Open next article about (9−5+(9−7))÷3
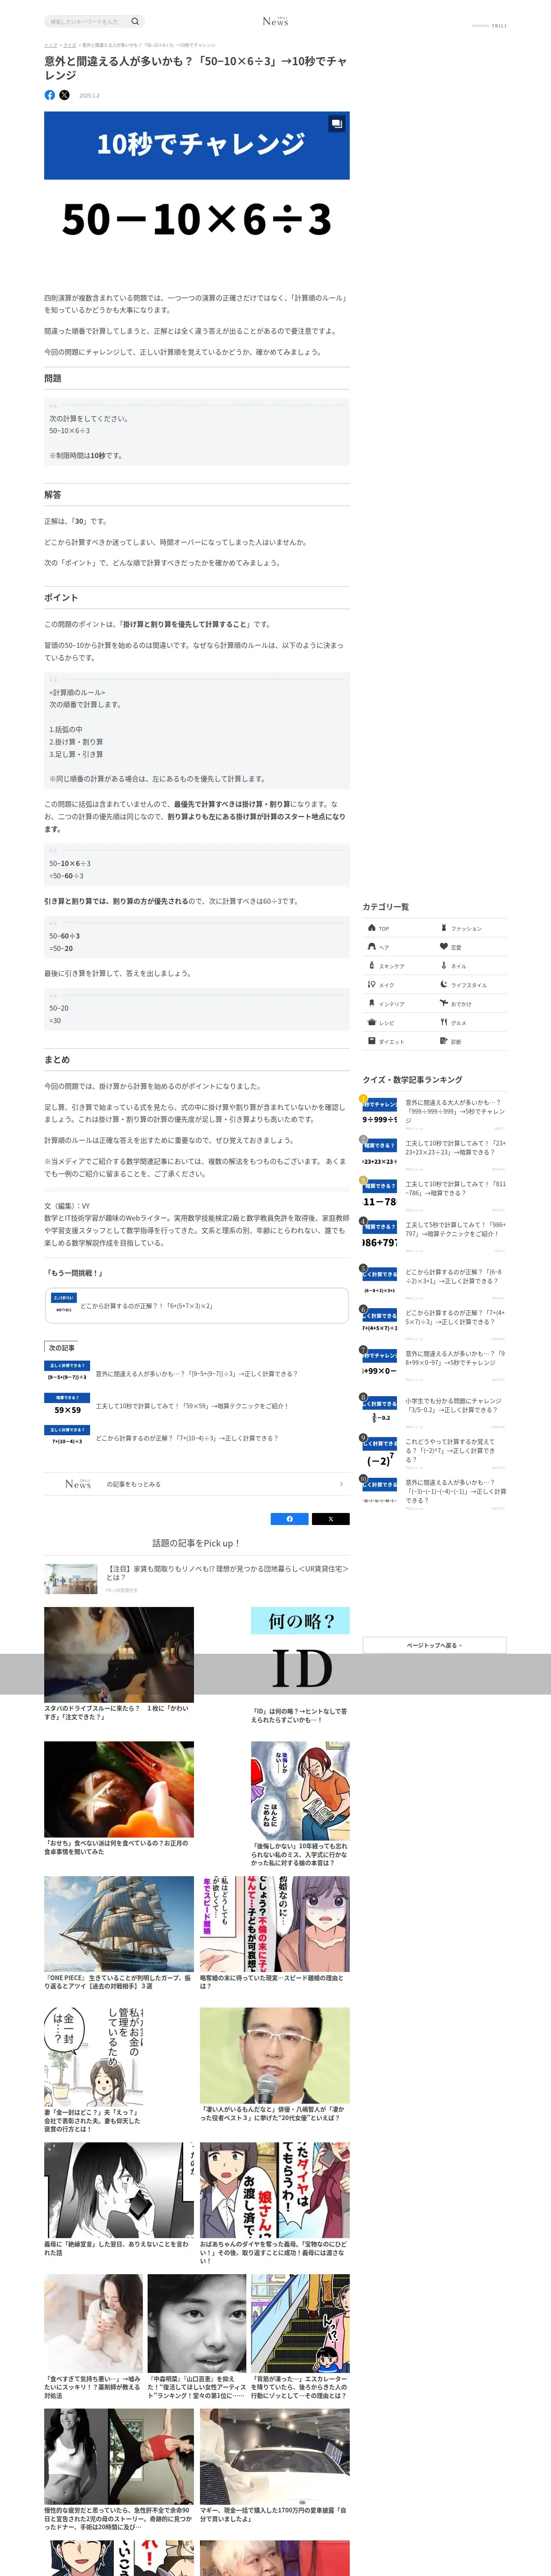Viewport: 551px width, 2576px height. [x=196, y=1373]
